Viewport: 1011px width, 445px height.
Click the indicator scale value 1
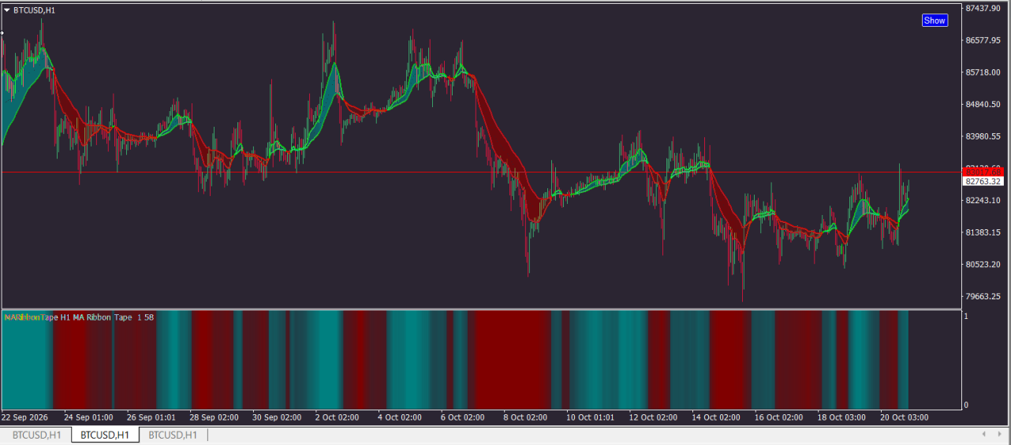pyautogui.click(x=968, y=316)
